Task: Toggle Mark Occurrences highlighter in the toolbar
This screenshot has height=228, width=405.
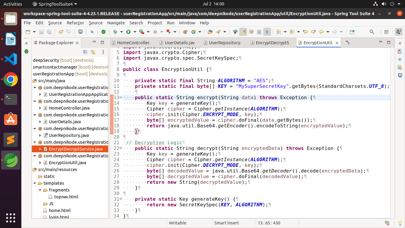Action: click(x=243, y=32)
